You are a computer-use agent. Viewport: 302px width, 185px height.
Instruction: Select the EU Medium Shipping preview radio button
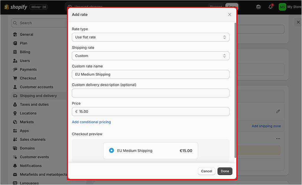point(111,150)
